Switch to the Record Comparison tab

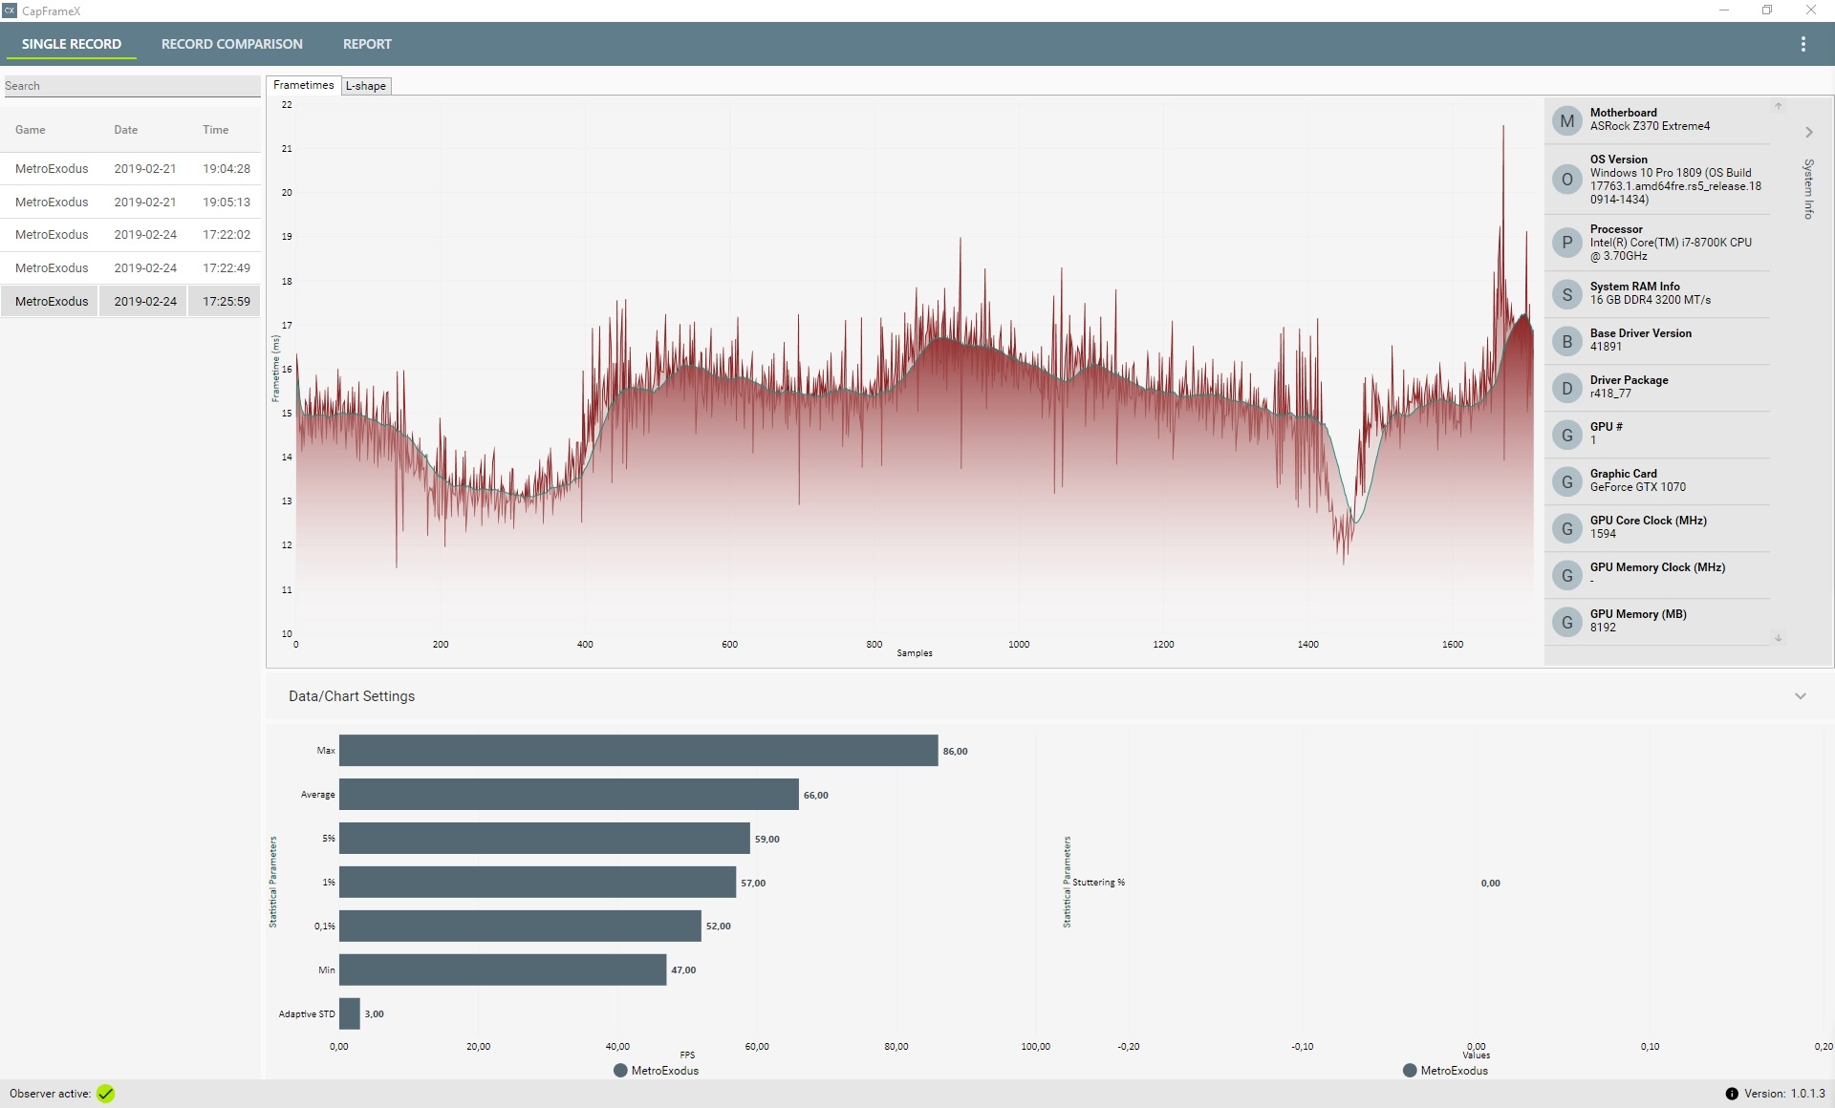coord(231,44)
